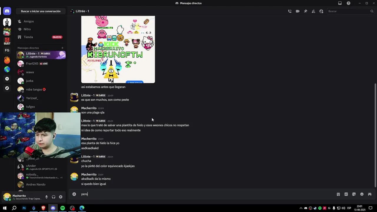Open Photoshop from the taskbar
Viewport: 377px width, 212px height.
[24, 208]
